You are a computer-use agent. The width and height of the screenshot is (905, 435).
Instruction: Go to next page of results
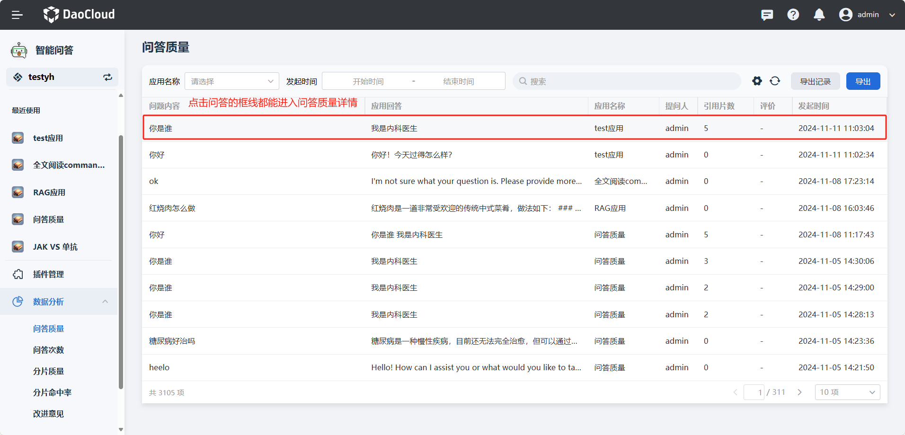click(799, 392)
